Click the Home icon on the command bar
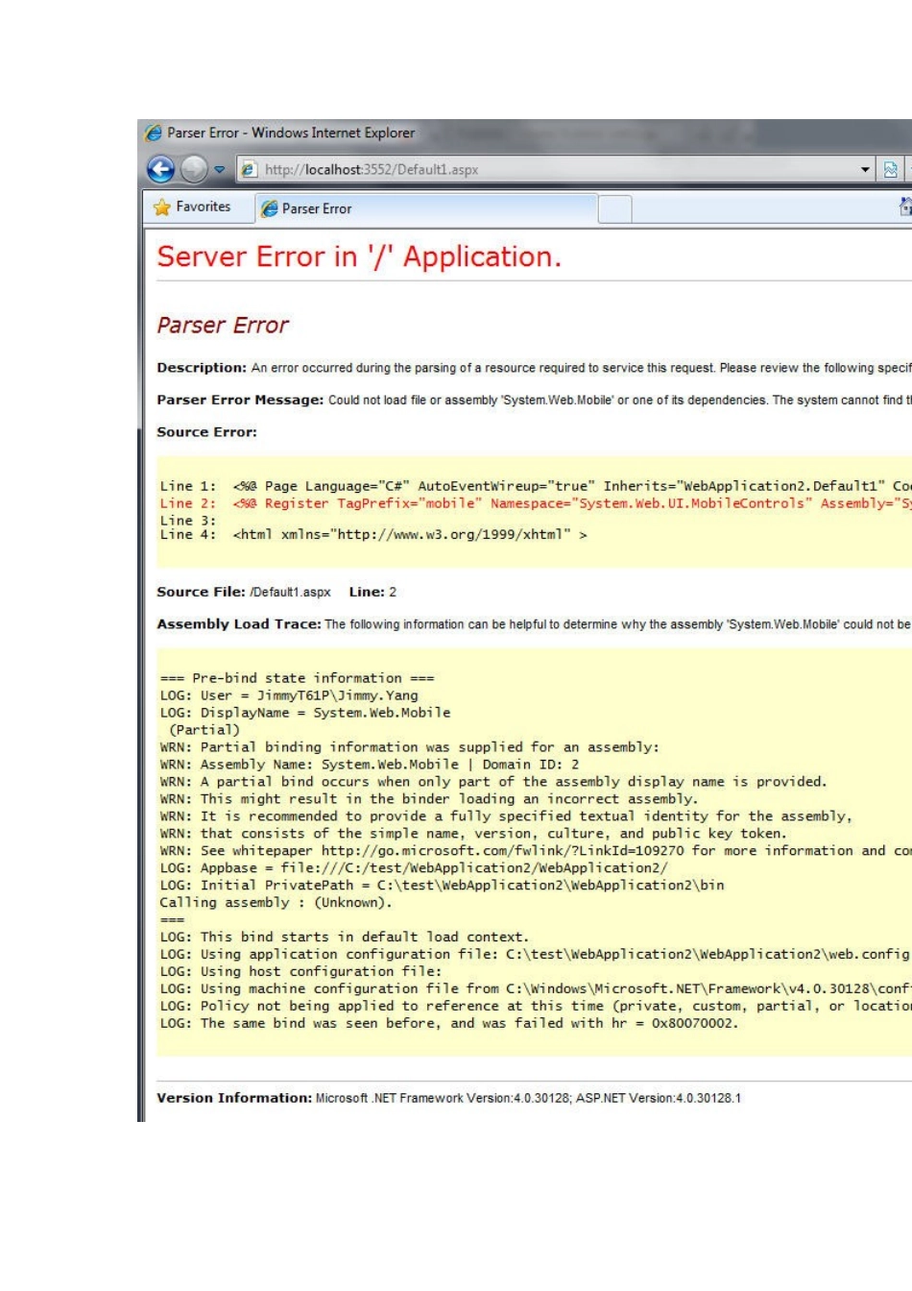 pyautogui.click(x=904, y=207)
